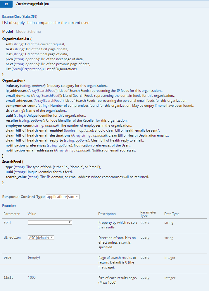Click Array[SearchFeed] type next to email_addresses
The height and width of the screenshot is (291, 209).
point(49,101)
